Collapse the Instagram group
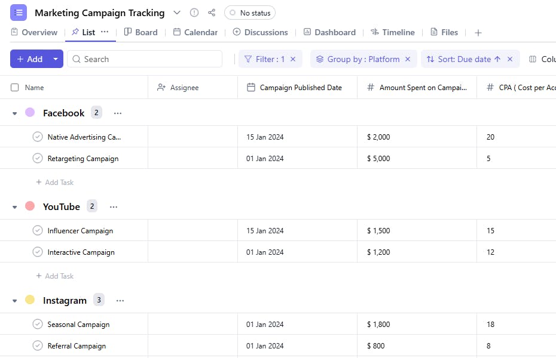The height and width of the screenshot is (358, 556). tap(15, 301)
